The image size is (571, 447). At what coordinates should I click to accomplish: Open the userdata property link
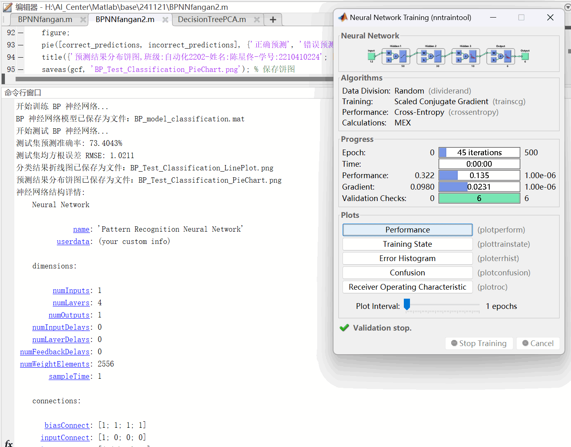pyautogui.click(x=73, y=241)
